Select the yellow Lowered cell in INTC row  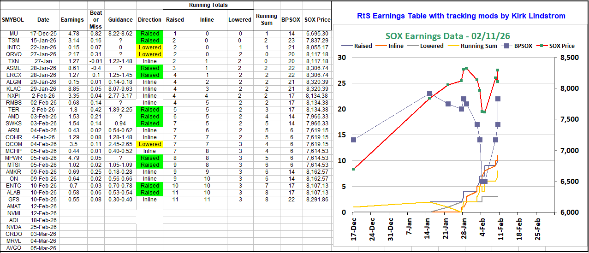point(150,47)
